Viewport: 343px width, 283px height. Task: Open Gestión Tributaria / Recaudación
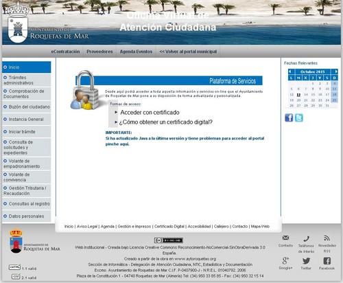click(x=27, y=190)
